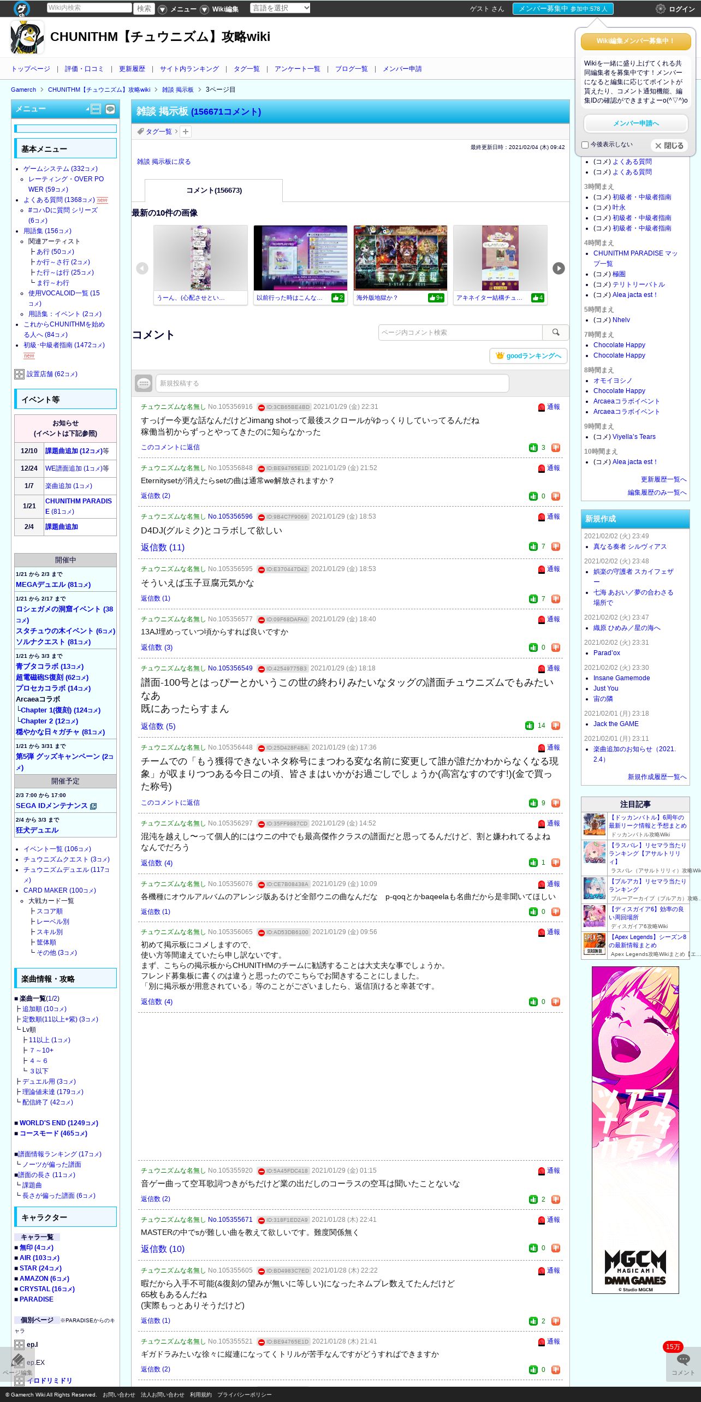Image resolution: width=701 pixels, height=1402 pixels.
Task: Open 更新履歴 nav item
Action: [132, 69]
